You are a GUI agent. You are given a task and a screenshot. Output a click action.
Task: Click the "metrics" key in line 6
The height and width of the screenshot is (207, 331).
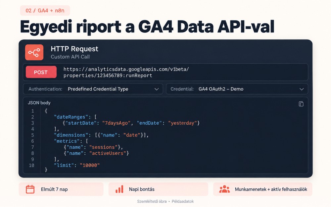coord(67,141)
